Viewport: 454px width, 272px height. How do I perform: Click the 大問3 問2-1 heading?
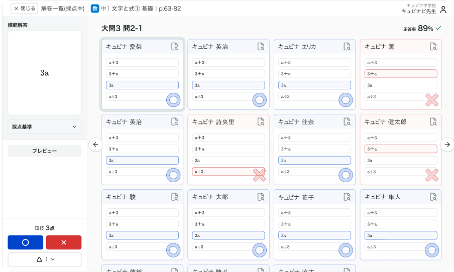point(122,29)
